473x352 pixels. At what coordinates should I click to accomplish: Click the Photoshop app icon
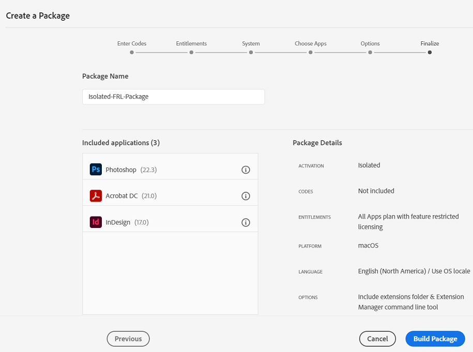pyautogui.click(x=96, y=170)
